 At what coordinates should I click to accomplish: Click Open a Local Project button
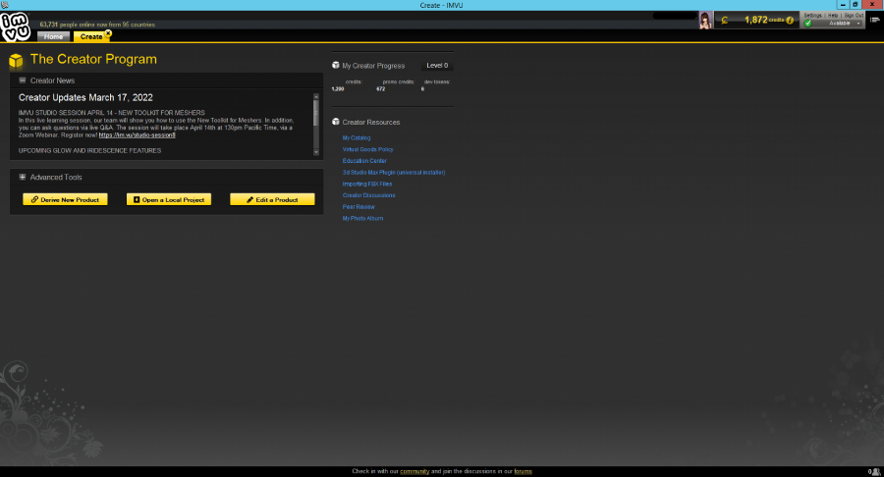pyautogui.click(x=169, y=199)
